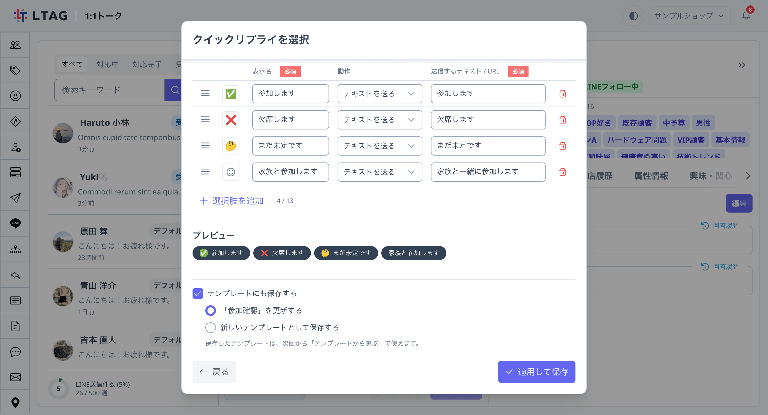This screenshot has height=415, width=768.
Task: Switch to すべて filter tab
Action: coord(72,64)
